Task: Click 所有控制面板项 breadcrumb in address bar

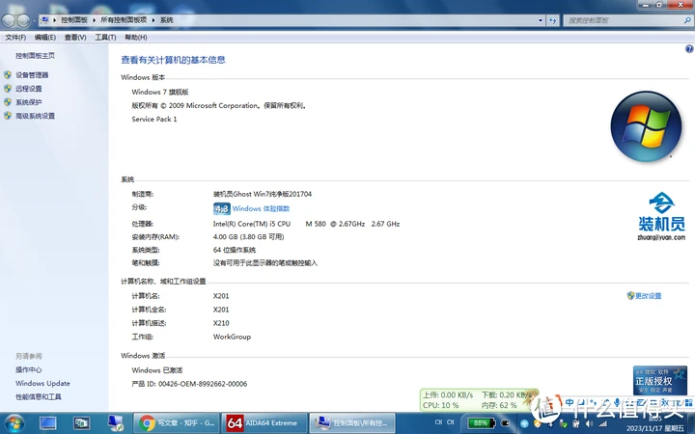Action: pos(124,20)
